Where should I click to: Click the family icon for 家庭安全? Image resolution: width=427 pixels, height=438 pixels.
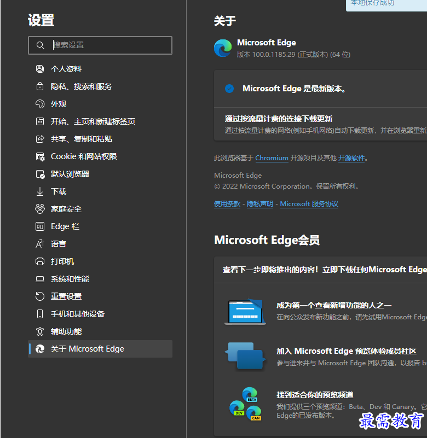click(x=40, y=209)
